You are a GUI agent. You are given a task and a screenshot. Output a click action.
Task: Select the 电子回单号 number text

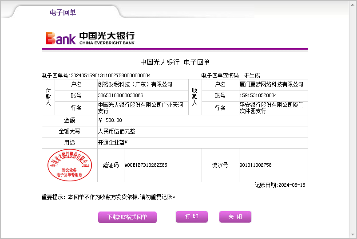(111, 75)
